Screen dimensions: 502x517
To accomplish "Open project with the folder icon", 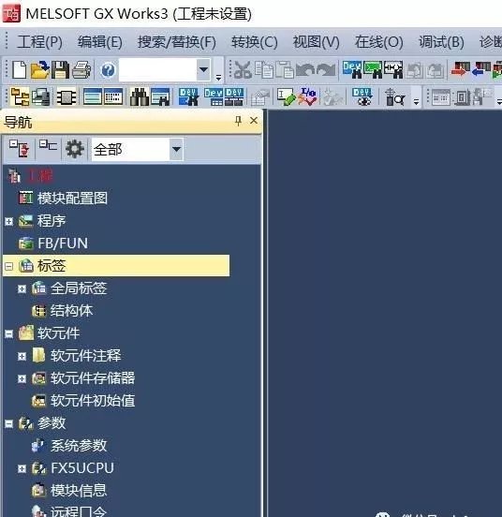I will tap(39, 70).
